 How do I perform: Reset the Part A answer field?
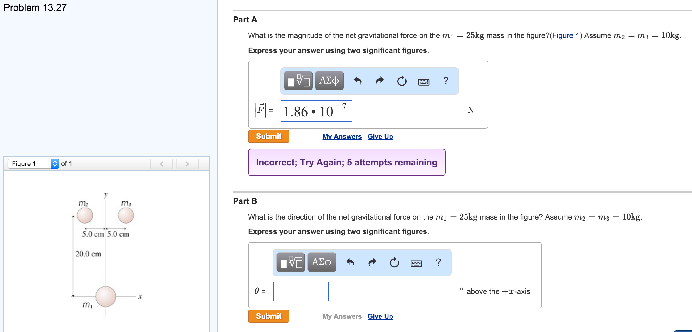[x=402, y=81]
